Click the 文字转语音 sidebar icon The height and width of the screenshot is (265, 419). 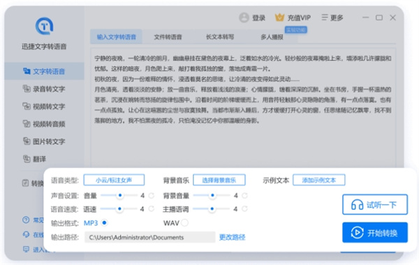(27, 71)
